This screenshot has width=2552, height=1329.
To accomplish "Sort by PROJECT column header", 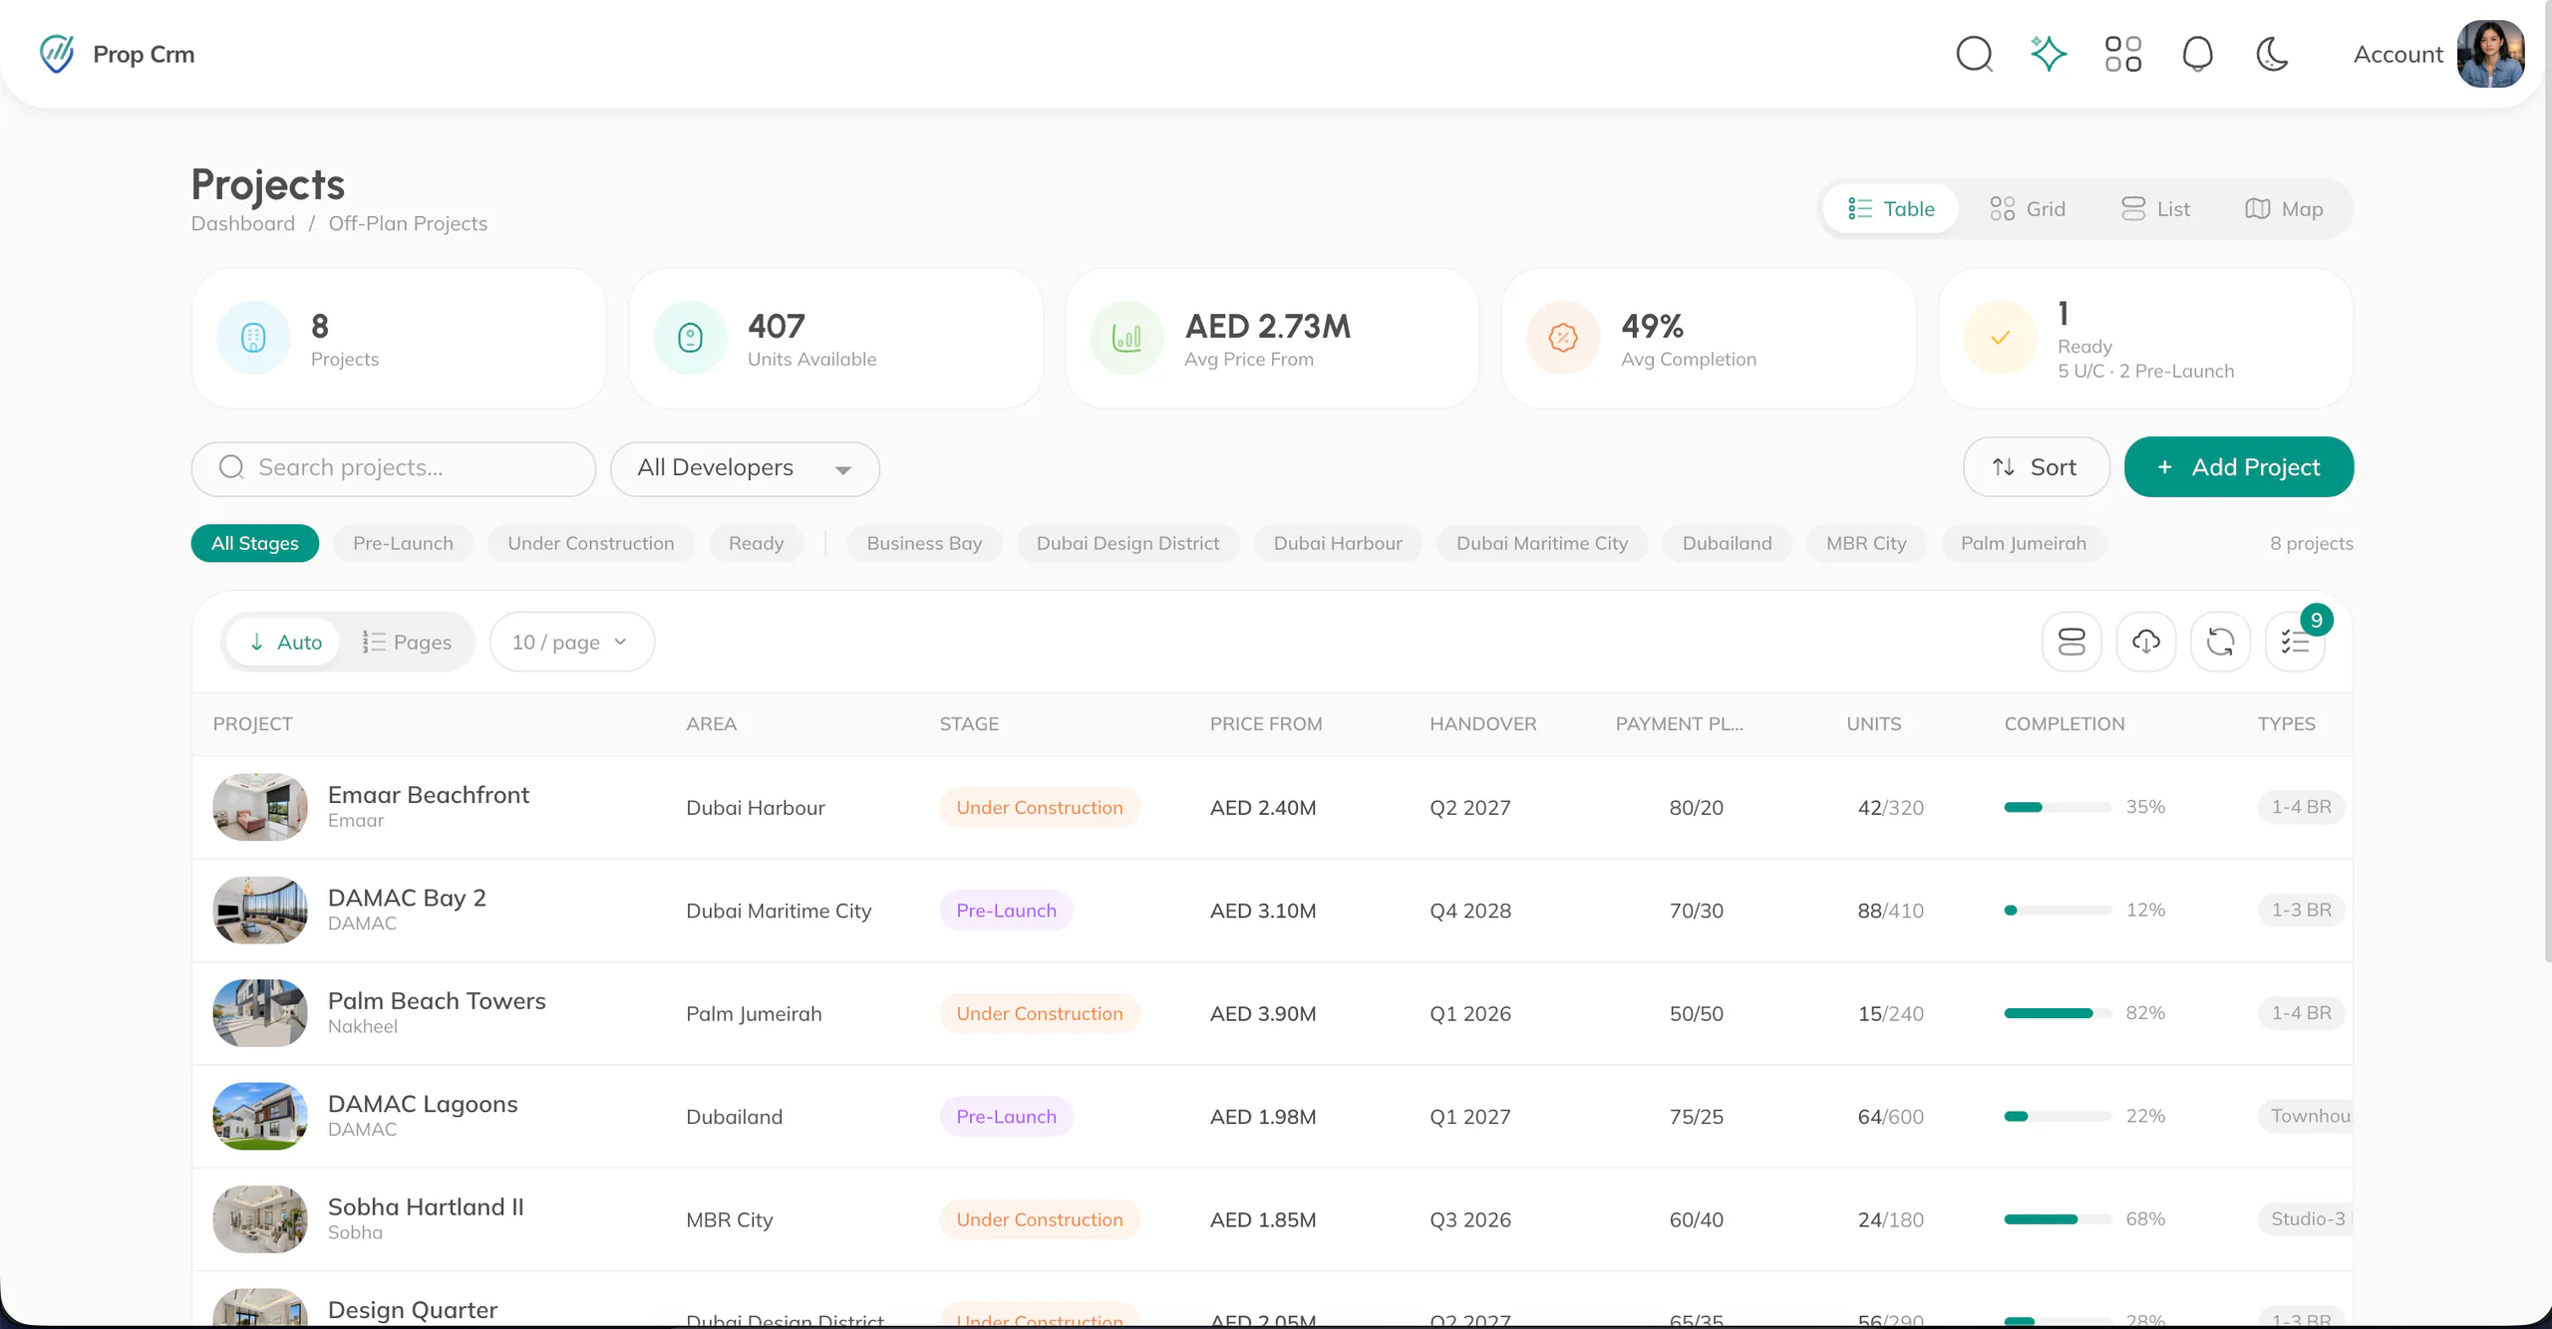I will coord(253,724).
